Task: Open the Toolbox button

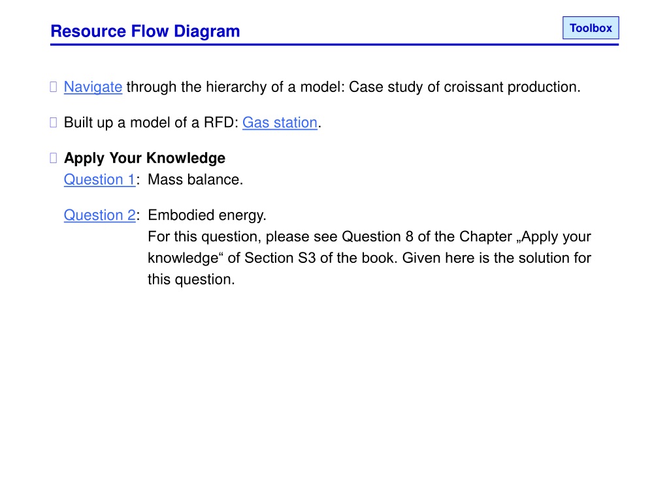Action: 591,27
